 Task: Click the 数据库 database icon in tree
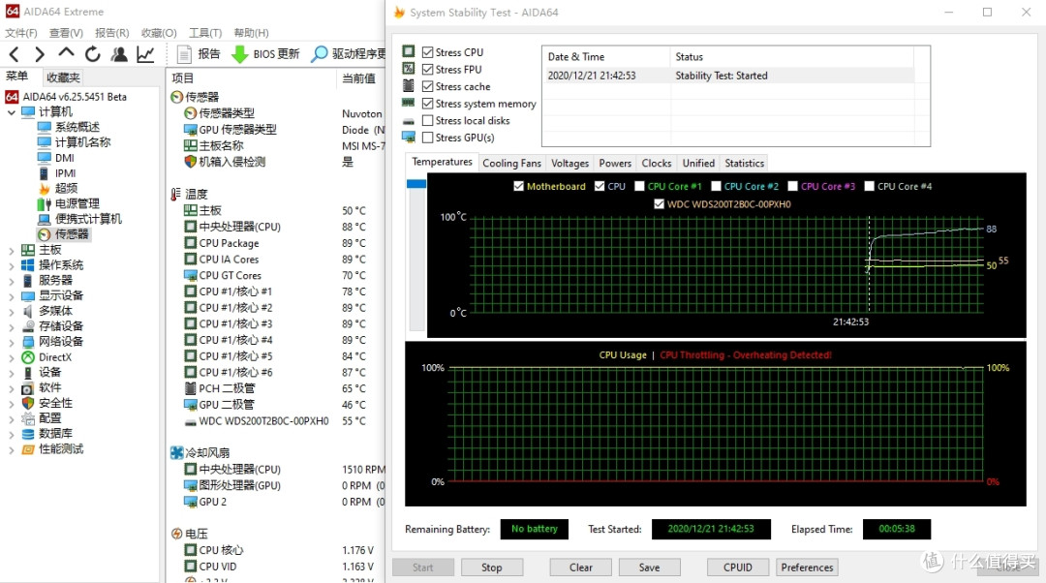28,434
